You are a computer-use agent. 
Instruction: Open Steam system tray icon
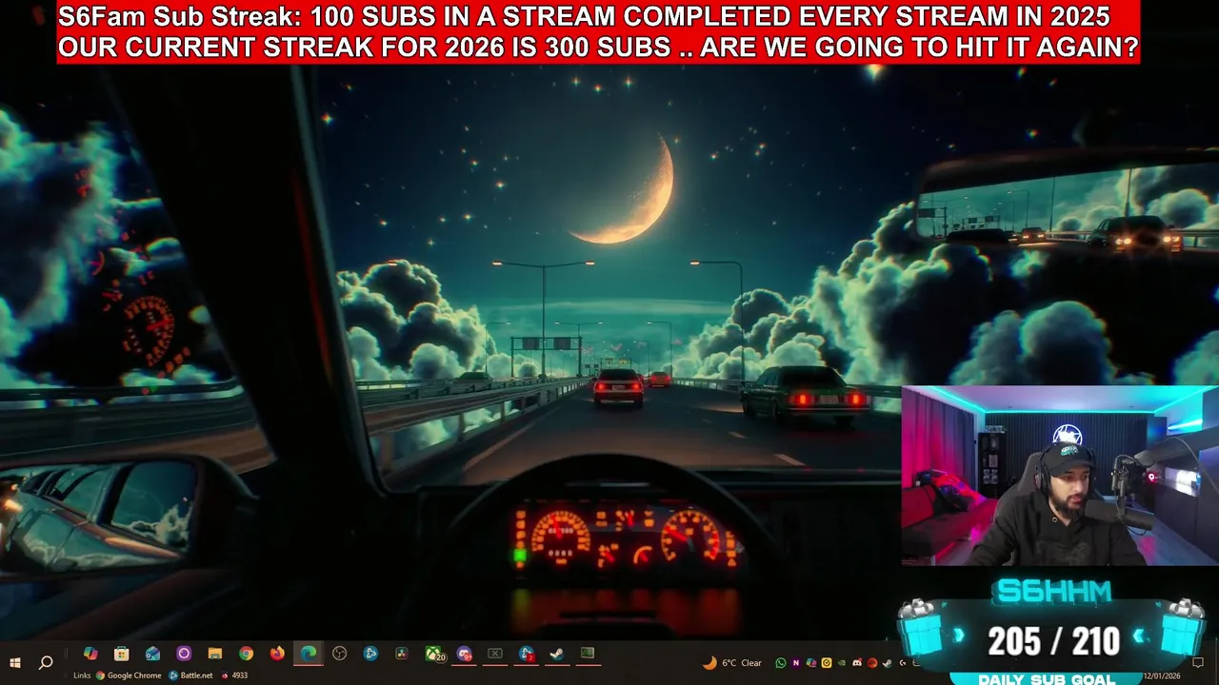coord(887,663)
